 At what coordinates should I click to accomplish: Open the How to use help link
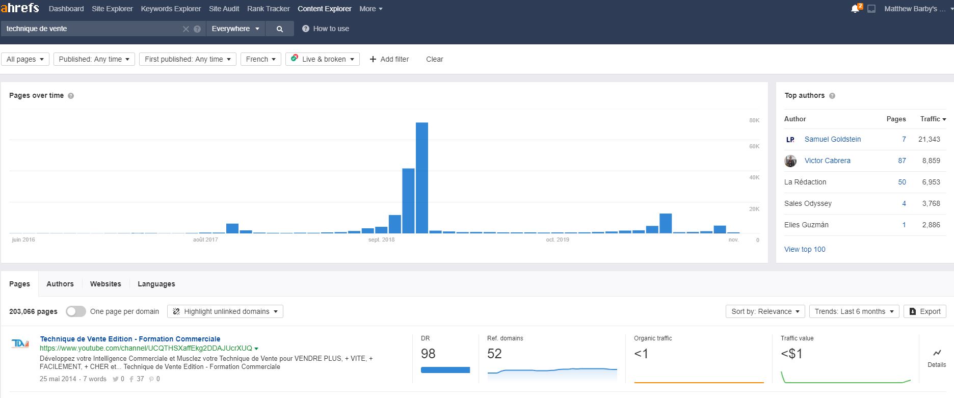326,29
